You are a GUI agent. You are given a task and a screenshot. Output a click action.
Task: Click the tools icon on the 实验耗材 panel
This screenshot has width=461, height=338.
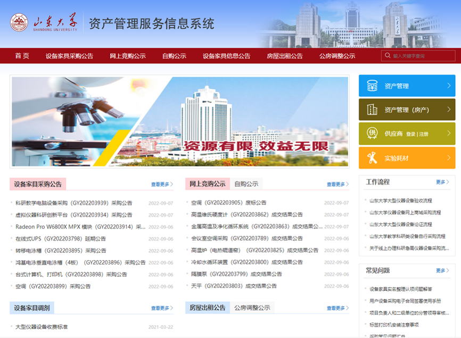pyautogui.click(x=372, y=156)
